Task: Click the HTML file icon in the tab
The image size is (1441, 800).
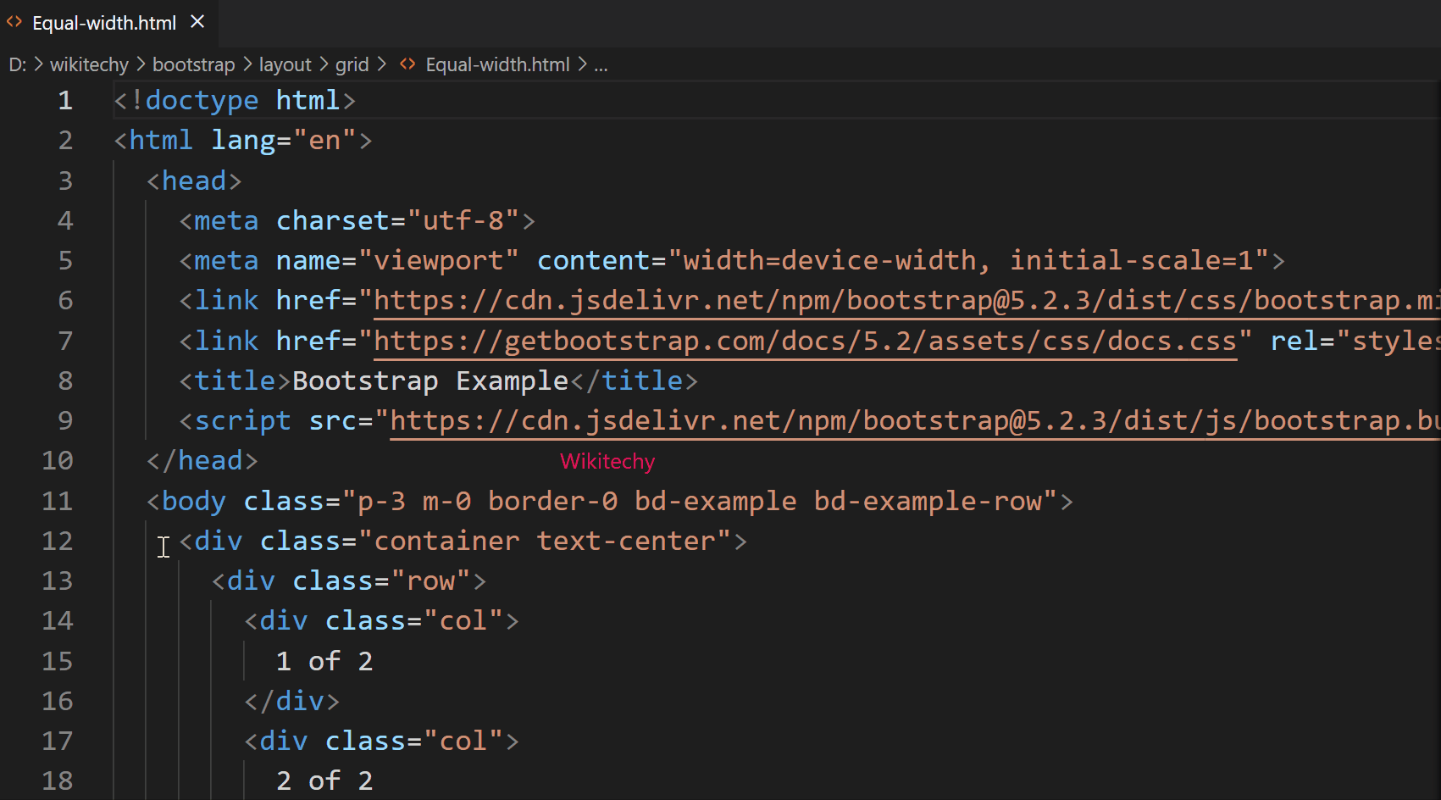Action: click(x=14, y=22)
